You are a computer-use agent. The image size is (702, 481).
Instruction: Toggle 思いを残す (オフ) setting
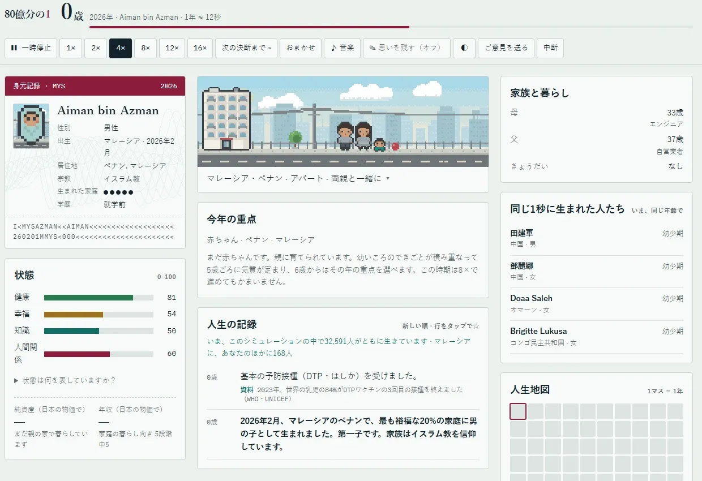(x=406, y=48)
